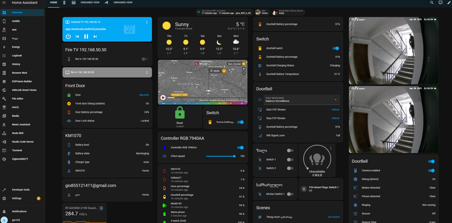
Task: Click the Sunny weather forecast card
Action: [203, 38]
